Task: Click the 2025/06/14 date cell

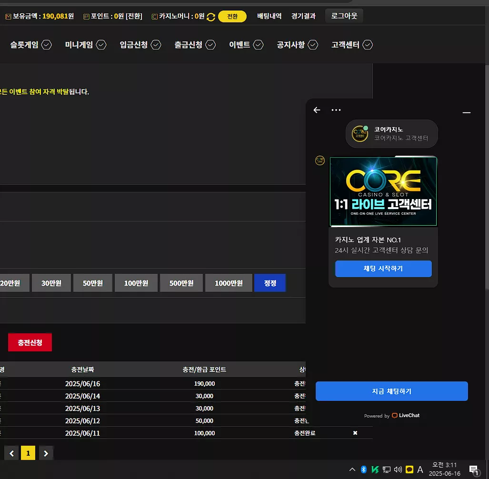Action: tap(83, 396)
